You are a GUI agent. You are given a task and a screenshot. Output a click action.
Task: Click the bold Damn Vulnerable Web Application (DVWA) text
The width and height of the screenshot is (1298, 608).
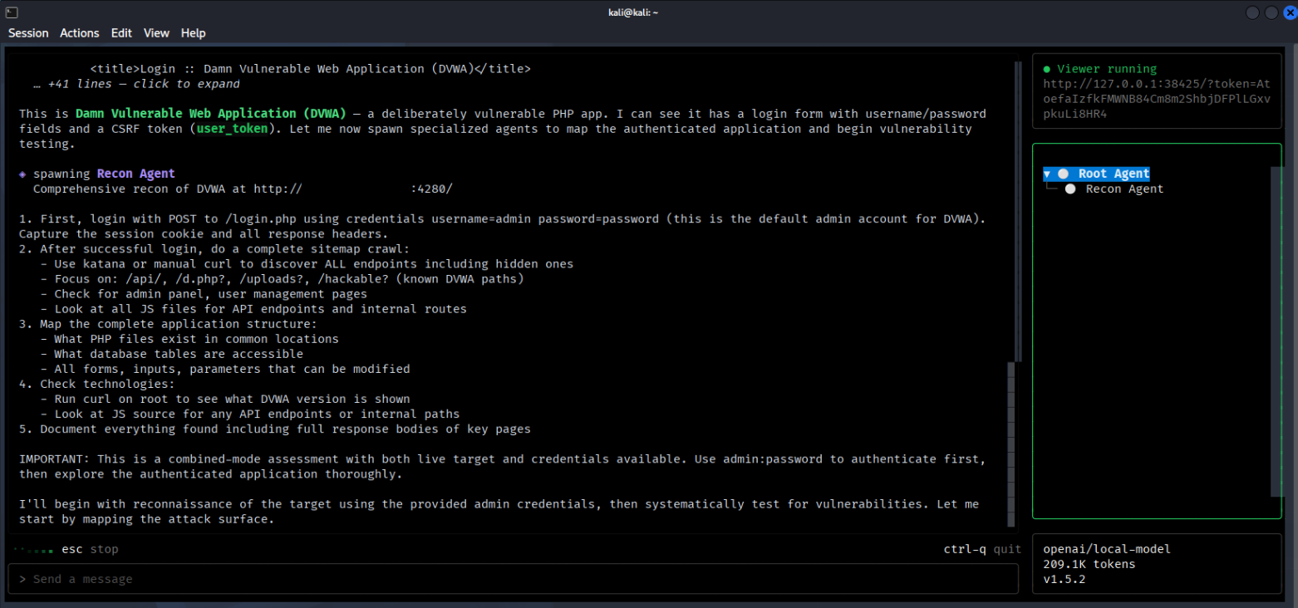tap(210, 114)
